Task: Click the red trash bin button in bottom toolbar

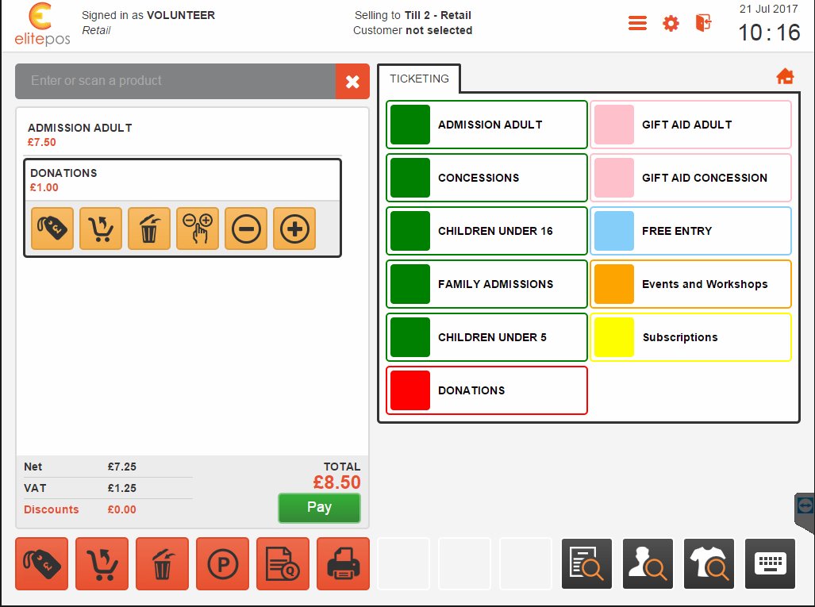Action: click(x=162, y=564)
